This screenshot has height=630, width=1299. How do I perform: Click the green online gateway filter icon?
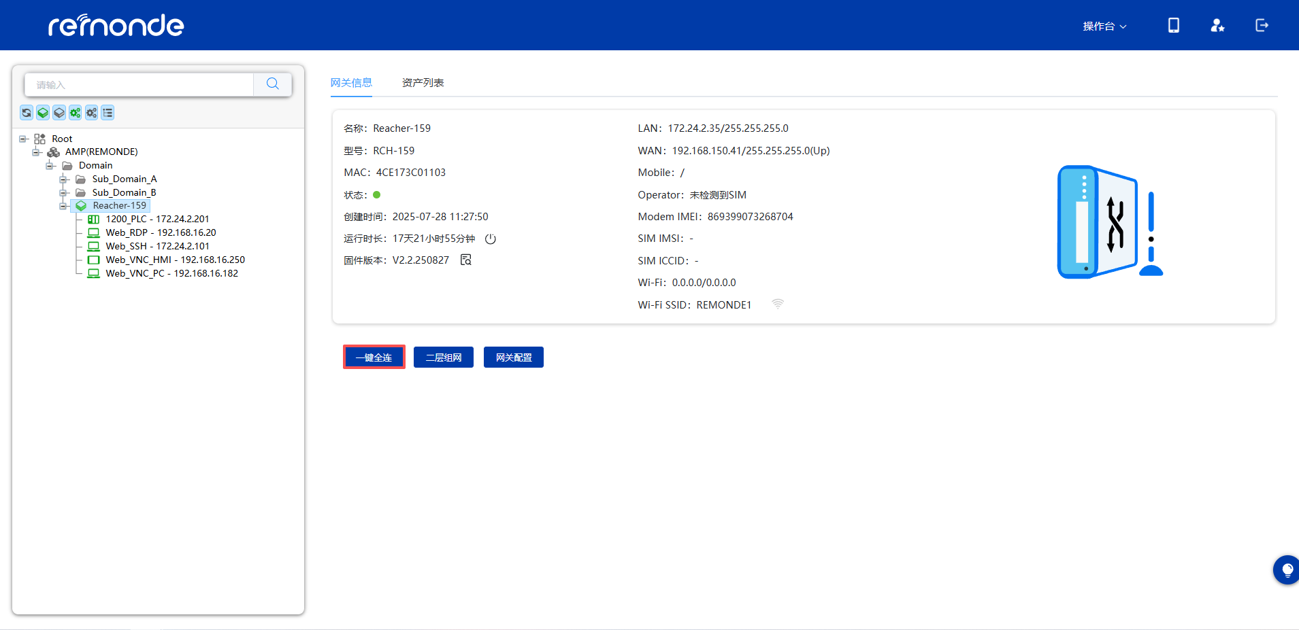(43, 113)
